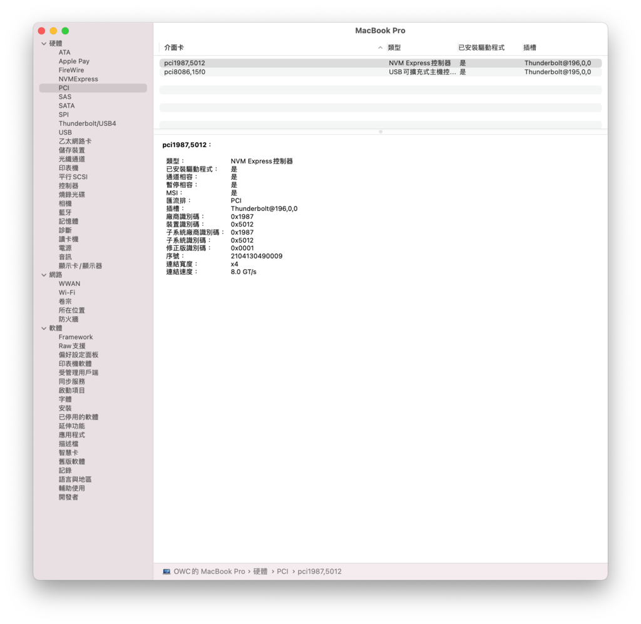Click the pane splitter handle dot

tap(381, 131)
